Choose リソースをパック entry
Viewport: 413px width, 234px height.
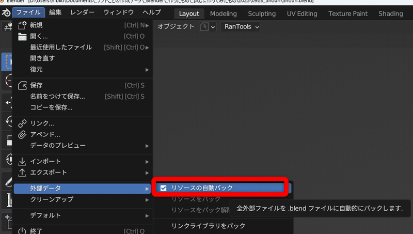[x=196, y=199]
